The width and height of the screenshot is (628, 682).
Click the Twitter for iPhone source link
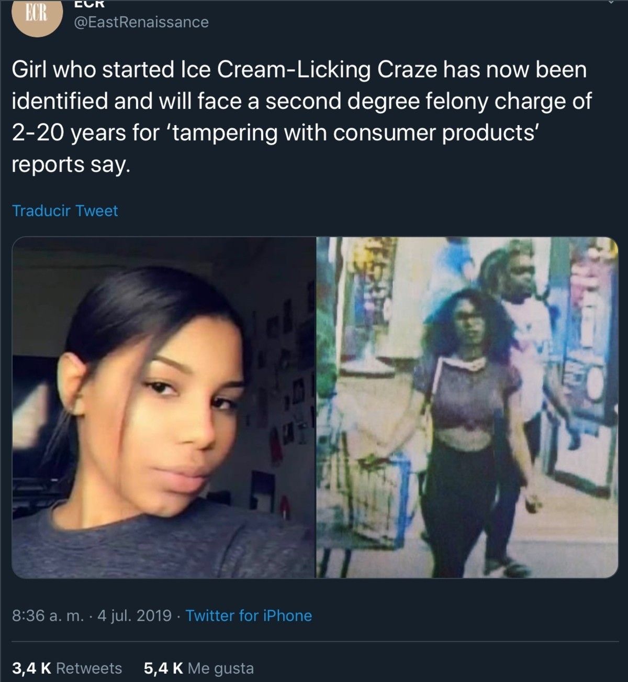249,615
